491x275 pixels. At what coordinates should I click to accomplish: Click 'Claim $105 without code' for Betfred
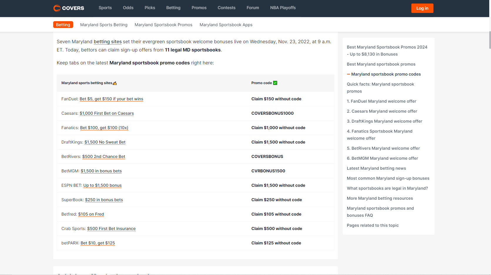276,214
